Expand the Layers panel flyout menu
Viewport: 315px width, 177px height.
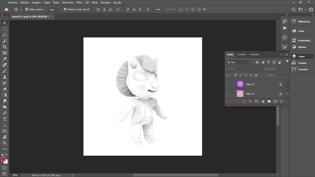pyautogui.click(x=287, y=54)
